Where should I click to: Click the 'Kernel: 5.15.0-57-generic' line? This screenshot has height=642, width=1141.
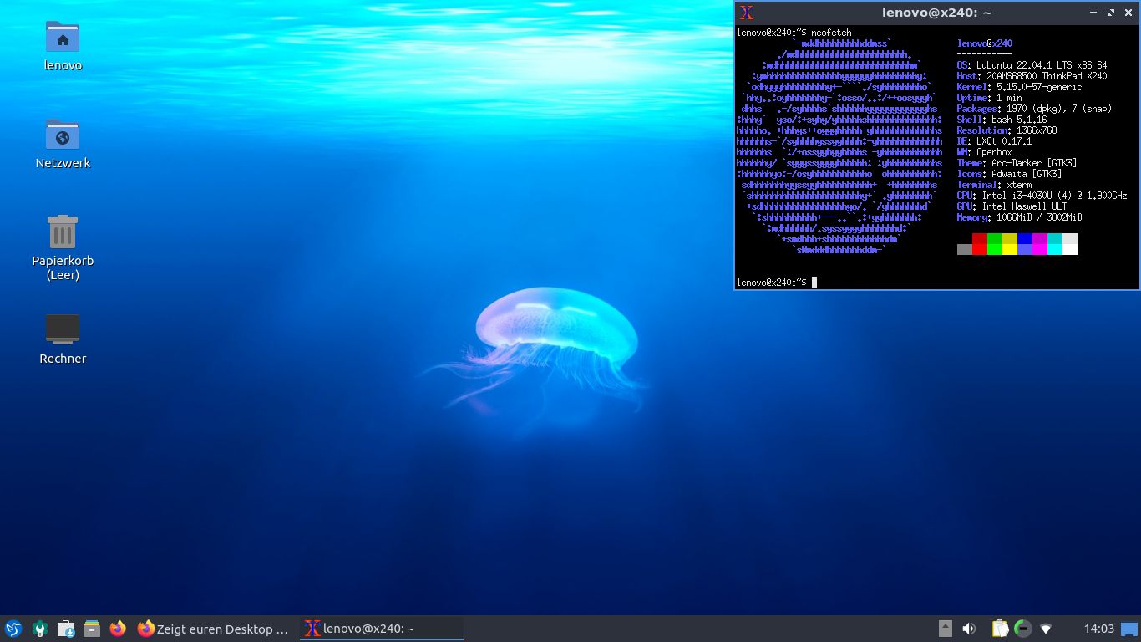[x=1019, y=87]
